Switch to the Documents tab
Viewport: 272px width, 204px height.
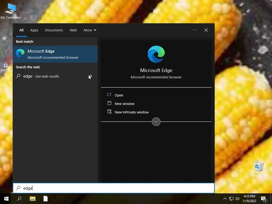coord(54,30)
